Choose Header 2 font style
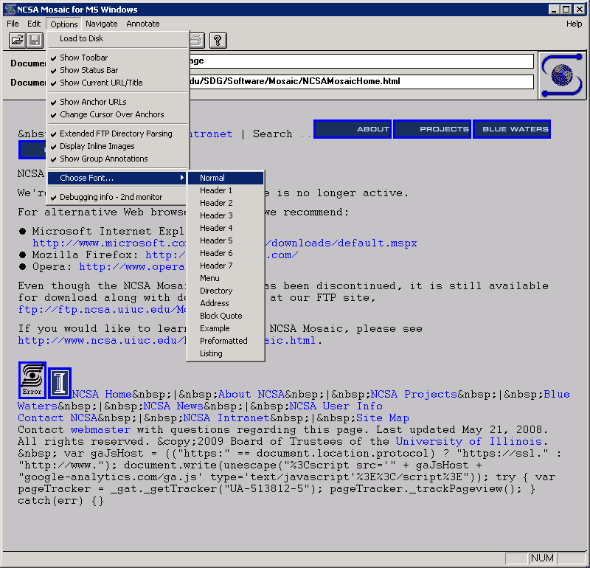This screenshot has width=590, height=568. 226,203
